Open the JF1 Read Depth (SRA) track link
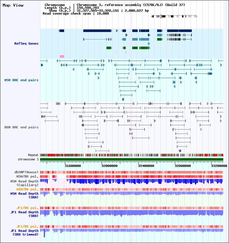 (25, 214)
